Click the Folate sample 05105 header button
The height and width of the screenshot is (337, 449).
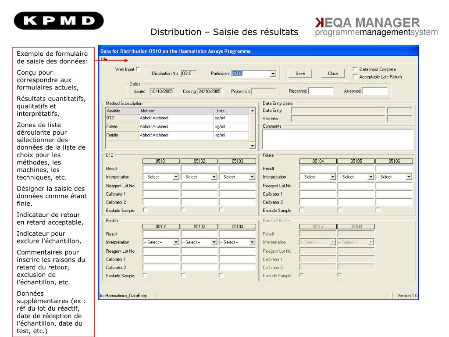pyautogui.click(x=356, y=161)
